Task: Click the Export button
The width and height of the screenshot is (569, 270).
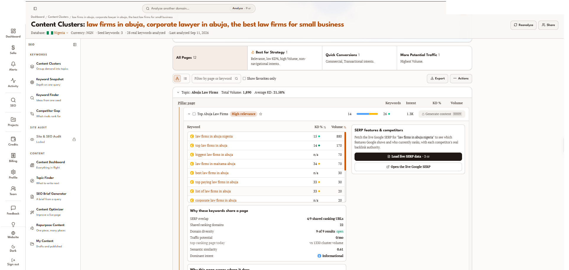Action: click(438, 78)
